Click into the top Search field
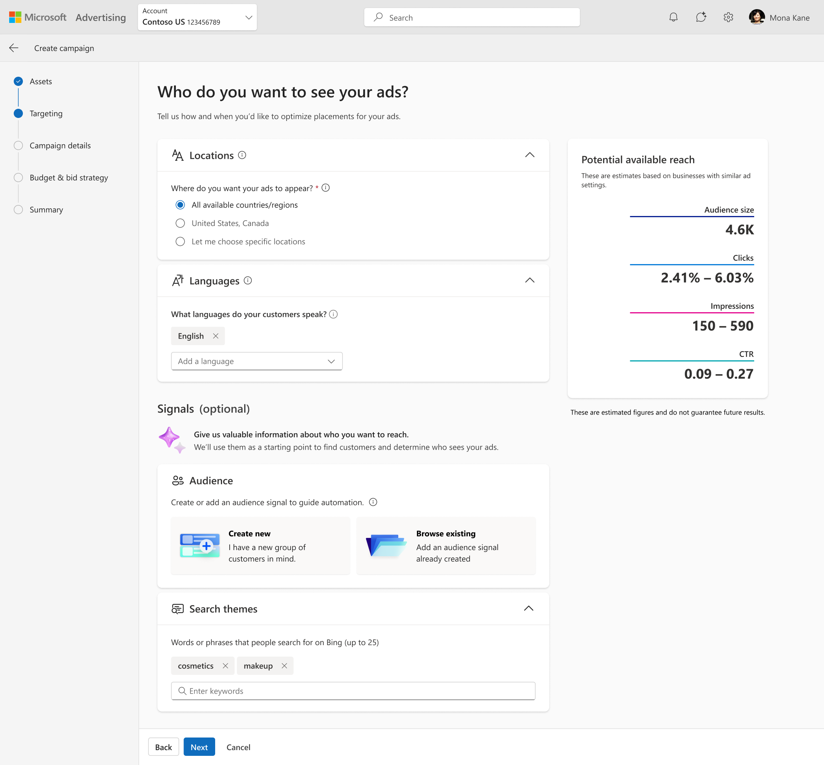This screenshot has width=824, height=765. point(472,18)
